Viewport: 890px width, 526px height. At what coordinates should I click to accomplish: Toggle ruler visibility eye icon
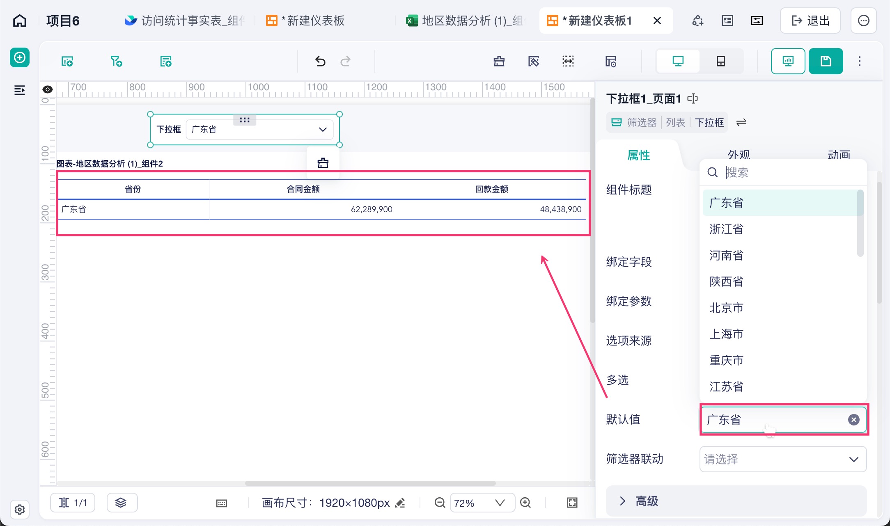[48, 89]
